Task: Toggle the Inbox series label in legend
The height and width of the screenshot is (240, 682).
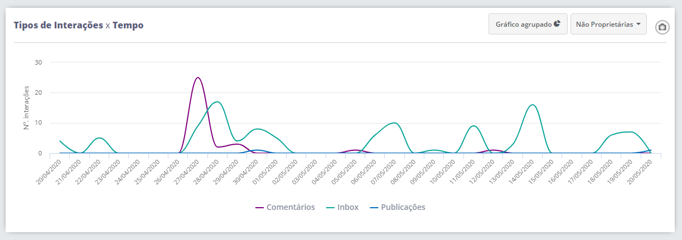Action: pos(347,207)
